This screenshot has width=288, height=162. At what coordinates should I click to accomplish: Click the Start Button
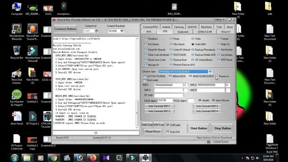point(198,128)
